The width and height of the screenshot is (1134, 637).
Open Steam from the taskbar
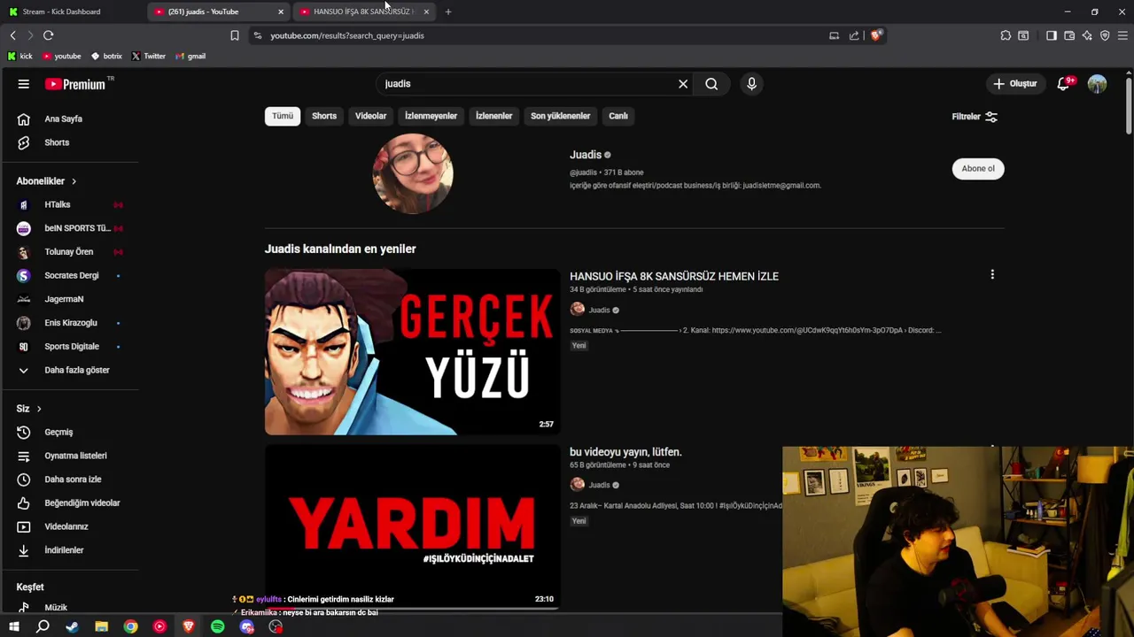tap(72, 626)
